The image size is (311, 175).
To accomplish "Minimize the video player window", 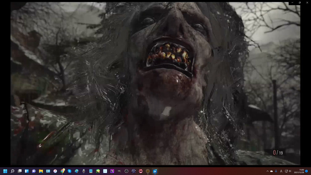I will (292, 3).
